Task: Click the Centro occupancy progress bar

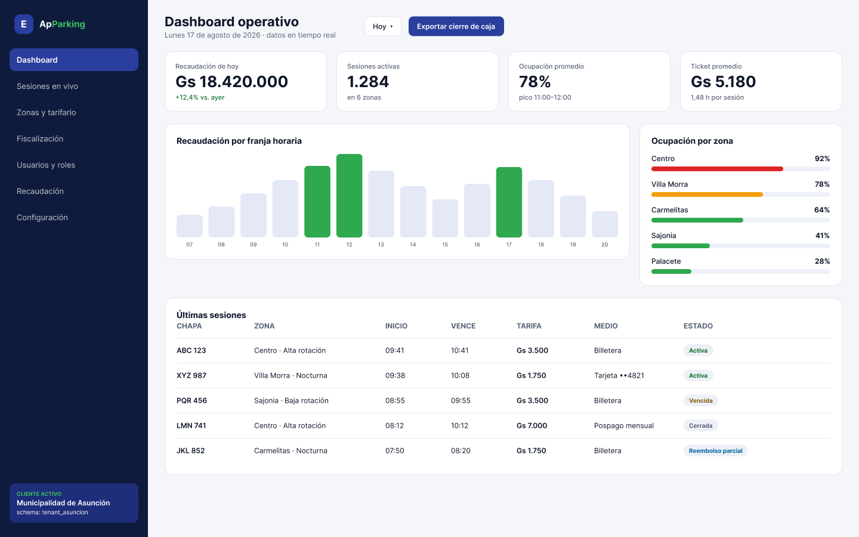Action: 741,169
